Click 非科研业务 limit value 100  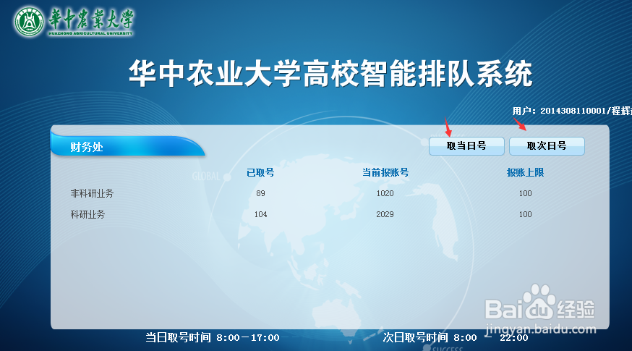pos(525,194)
